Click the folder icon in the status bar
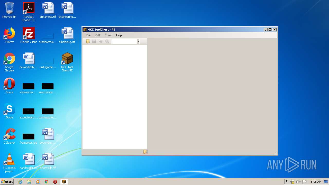Image resolution: width=329 pixels, height=185 pixels. (145, 152)
